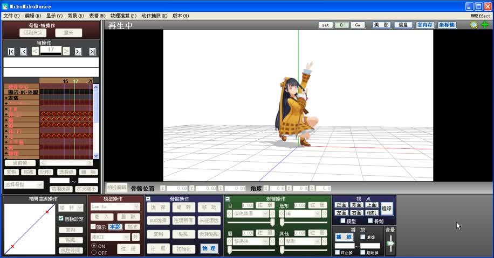This screenshot has width=494, height=258.
Task: Click the 播放 play button
Action: pyautogui.click(x=344, y=237)
